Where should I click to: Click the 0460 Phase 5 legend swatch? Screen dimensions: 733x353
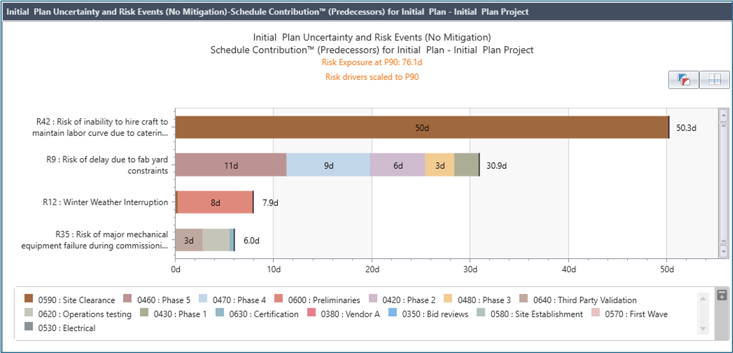pyautogui.click(x=127, y=299)
